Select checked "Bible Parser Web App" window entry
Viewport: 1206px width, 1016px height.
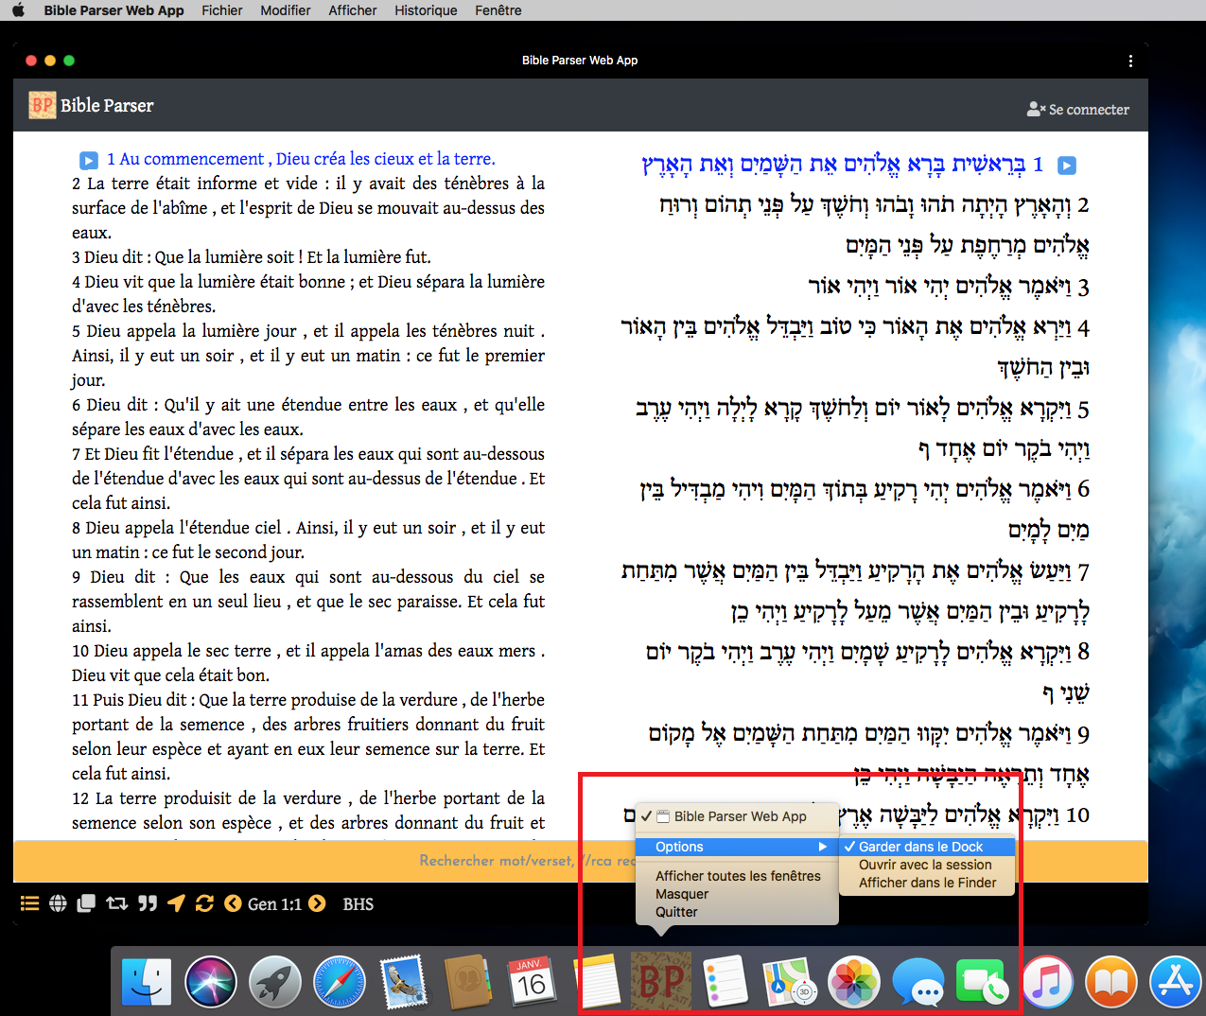740,816
